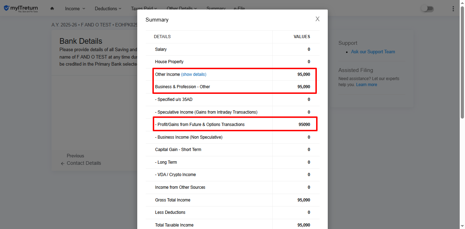Expand the Income dropdown menu

coord(75,8)
